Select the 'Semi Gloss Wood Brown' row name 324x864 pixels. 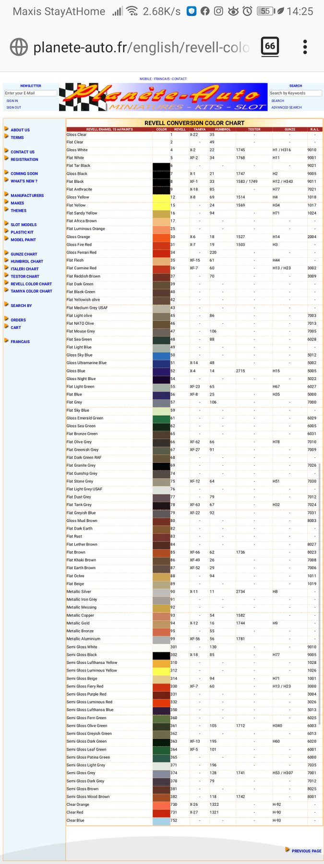point(88,797)
